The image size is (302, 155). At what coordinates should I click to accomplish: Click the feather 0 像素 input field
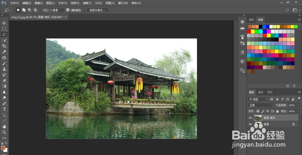tap(57, 10)
